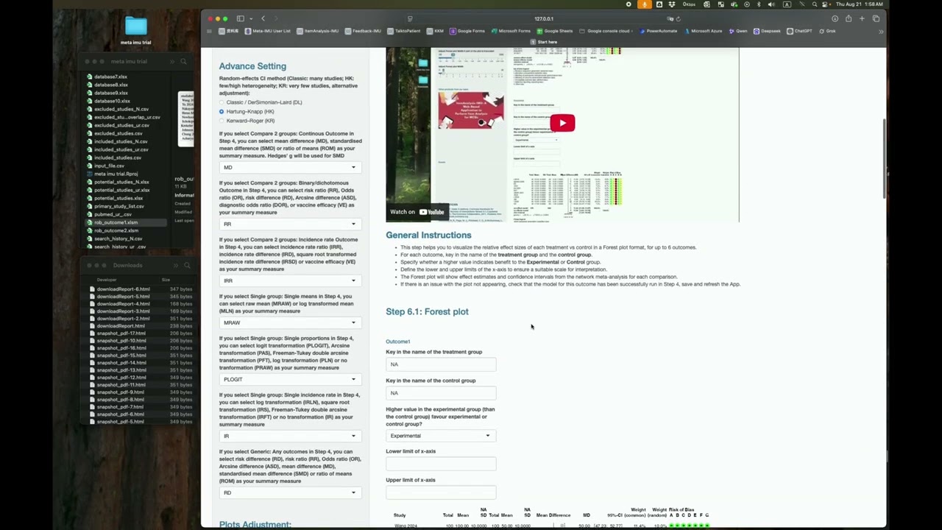Open the PLOGIT summary measure dropdown
Image resolution: width=942 pixels, height=530 pixels.
pyautogui.click(x=290, y=379)
